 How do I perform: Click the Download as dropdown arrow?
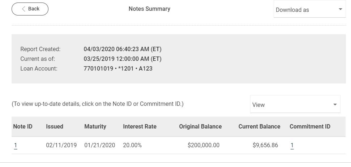340,9
